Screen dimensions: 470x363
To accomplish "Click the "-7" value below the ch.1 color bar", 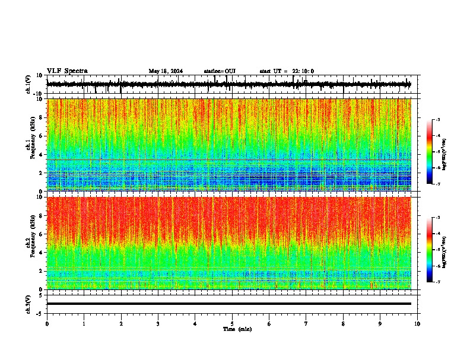I will pyautogui.click(x=438, y=184).
